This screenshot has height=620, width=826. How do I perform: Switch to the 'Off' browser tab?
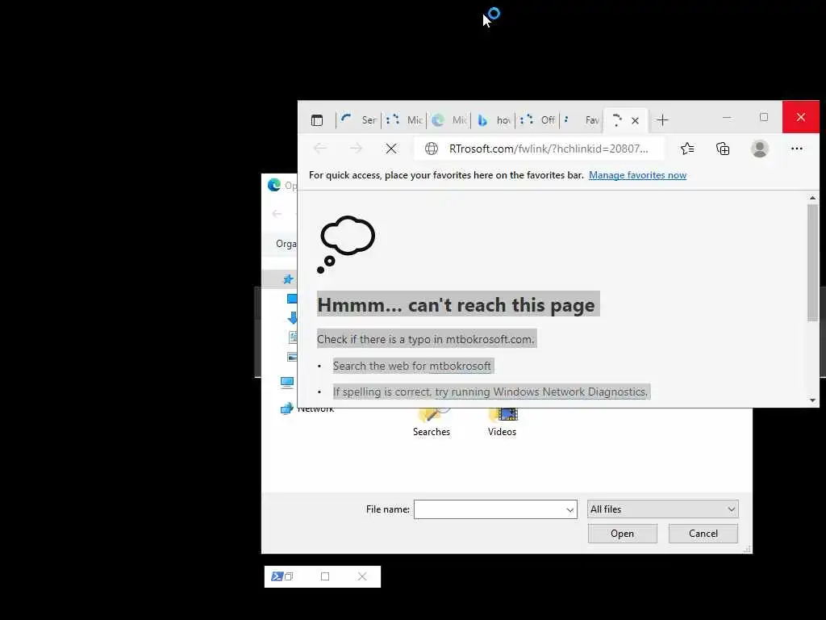pos(537,120)
